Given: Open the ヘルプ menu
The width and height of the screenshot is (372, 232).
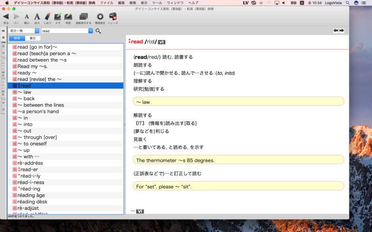Looking at the screenshot, I should click(193, 3).
